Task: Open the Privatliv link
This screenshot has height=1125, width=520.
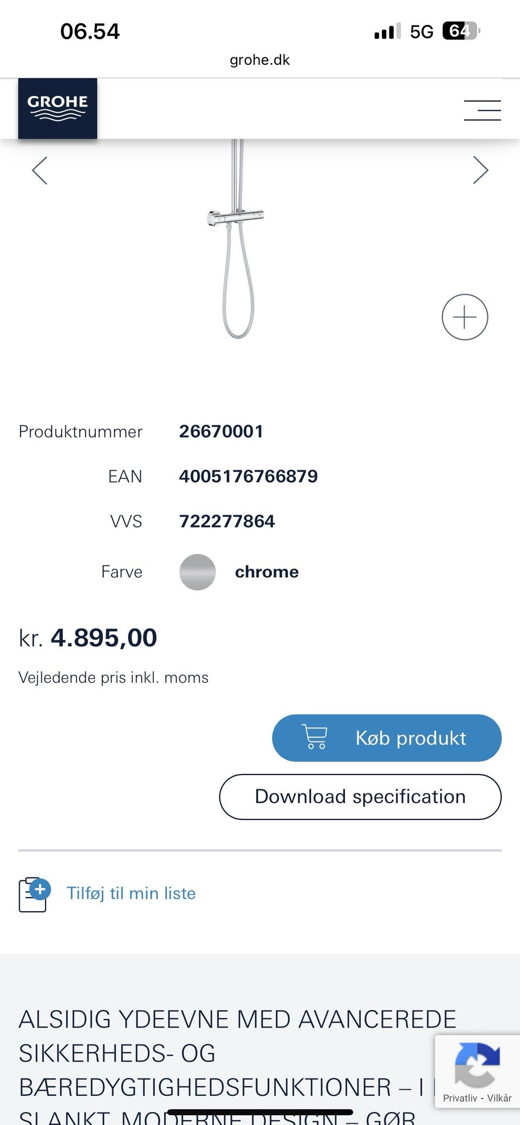Action: point(460,1098)
